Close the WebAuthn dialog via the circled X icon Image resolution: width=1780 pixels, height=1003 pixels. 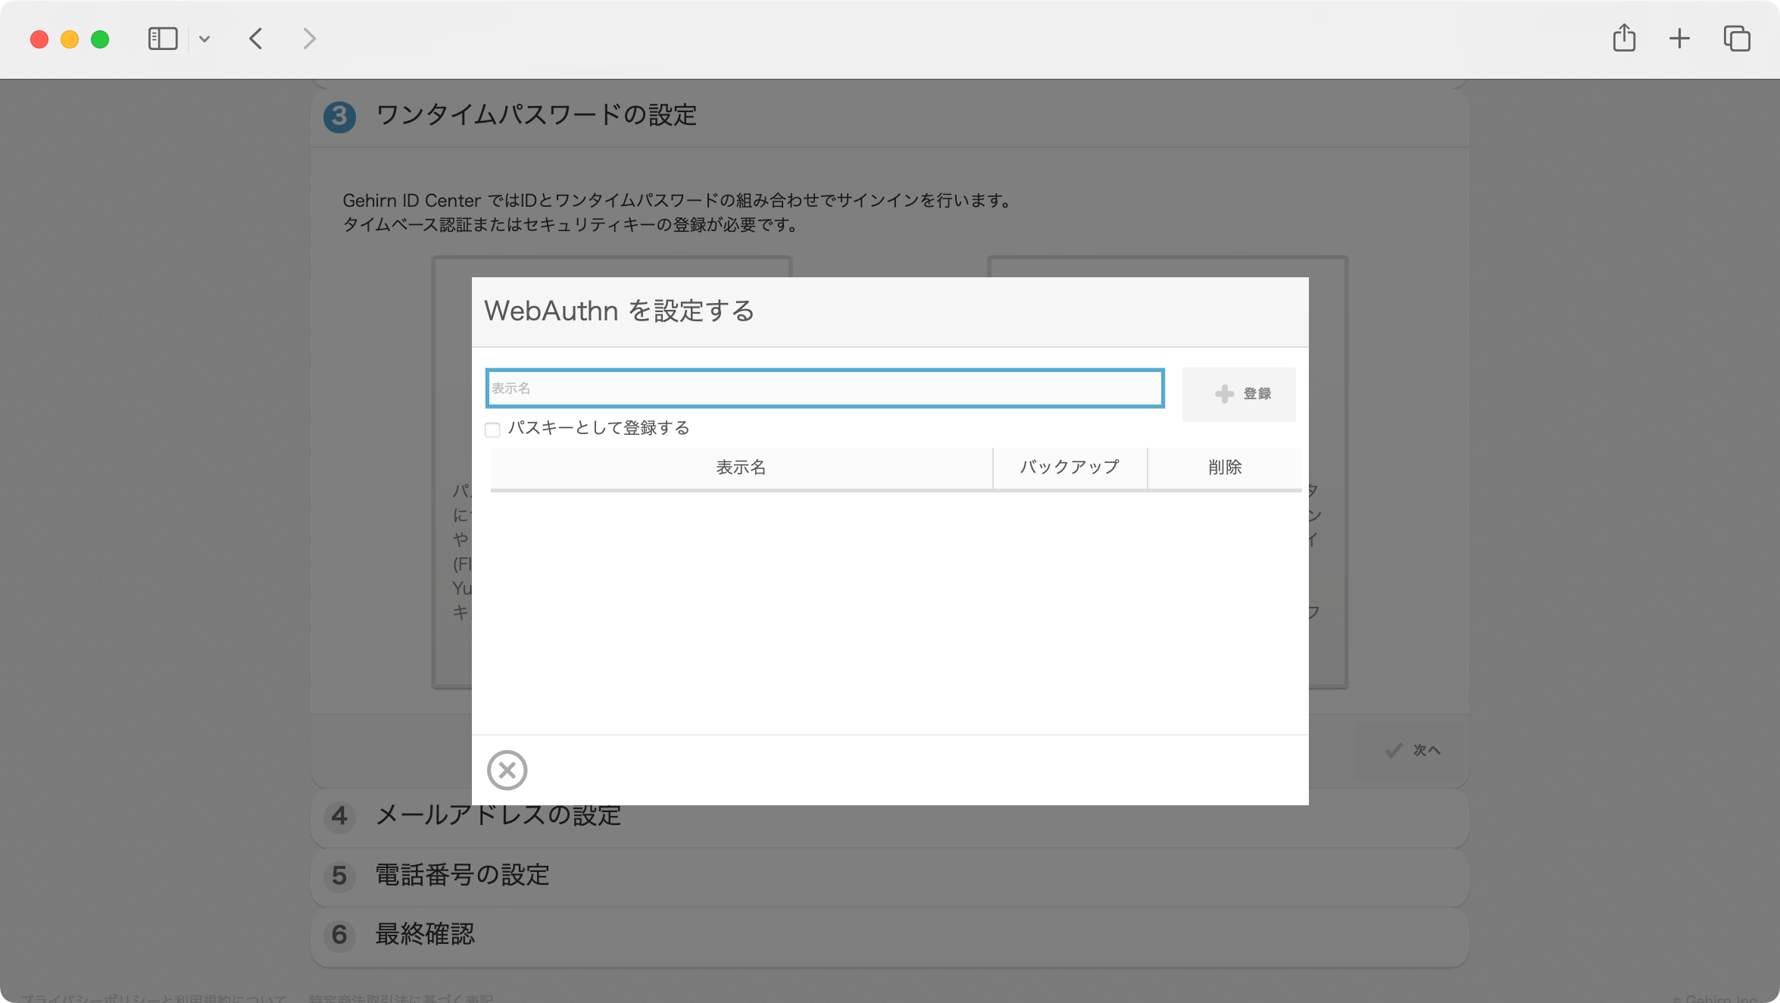[507, 770]
